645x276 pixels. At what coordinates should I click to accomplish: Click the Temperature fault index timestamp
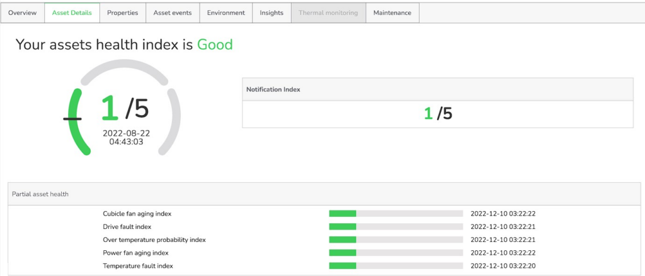pyautogui.click(x=503, y=266)
